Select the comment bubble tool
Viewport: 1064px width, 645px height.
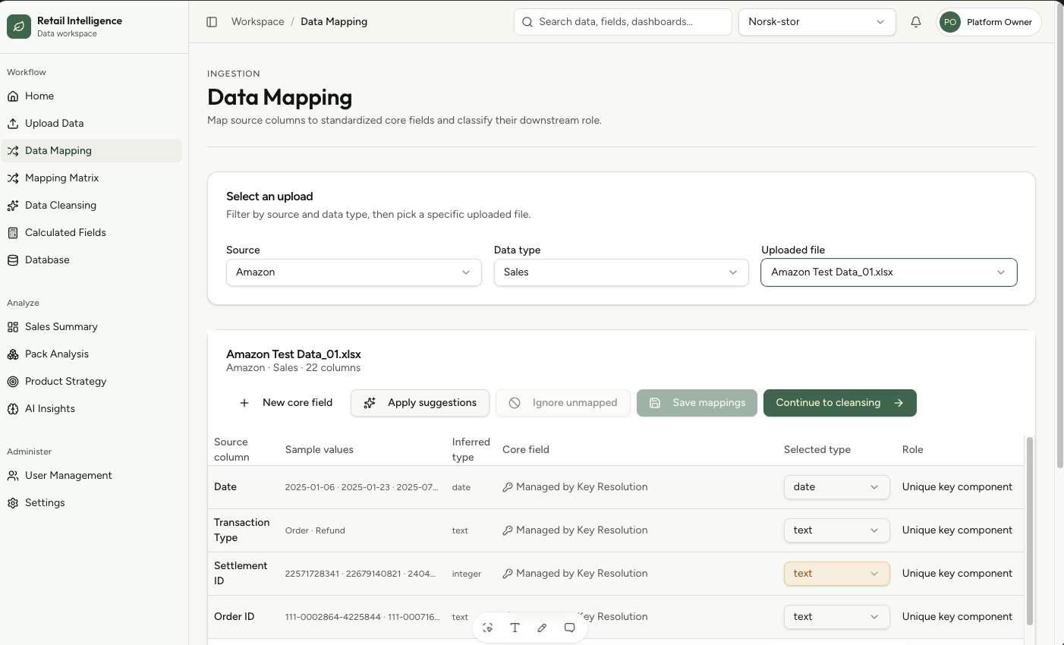[x=569, y=628]
